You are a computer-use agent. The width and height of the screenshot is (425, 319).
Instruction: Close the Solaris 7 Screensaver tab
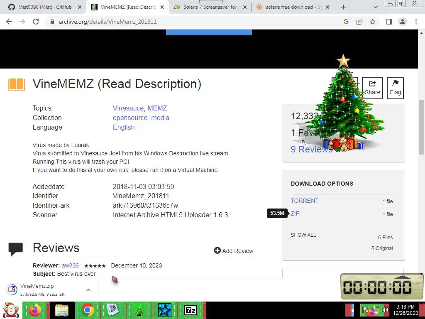pyautogui.click(x=245, y=7)
